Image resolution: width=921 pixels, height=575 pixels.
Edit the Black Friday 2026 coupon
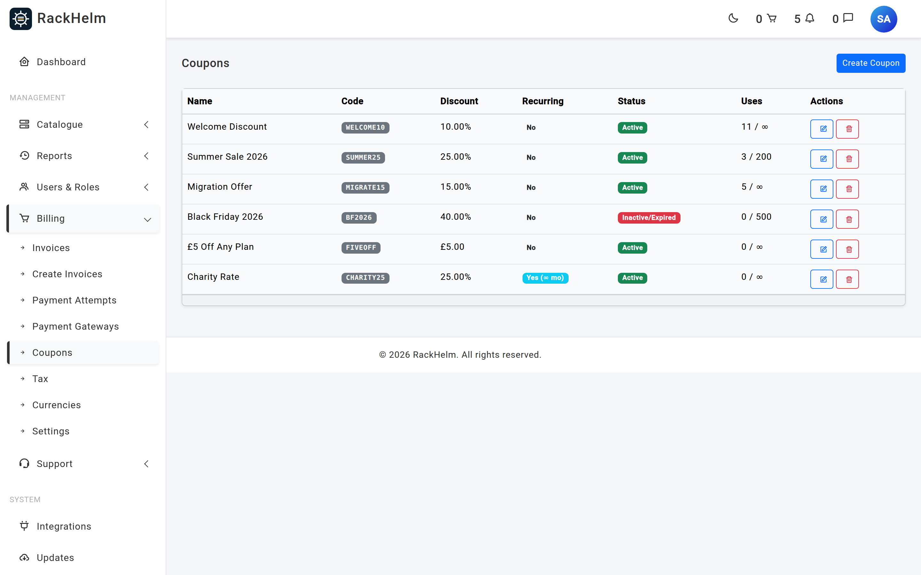822,219
